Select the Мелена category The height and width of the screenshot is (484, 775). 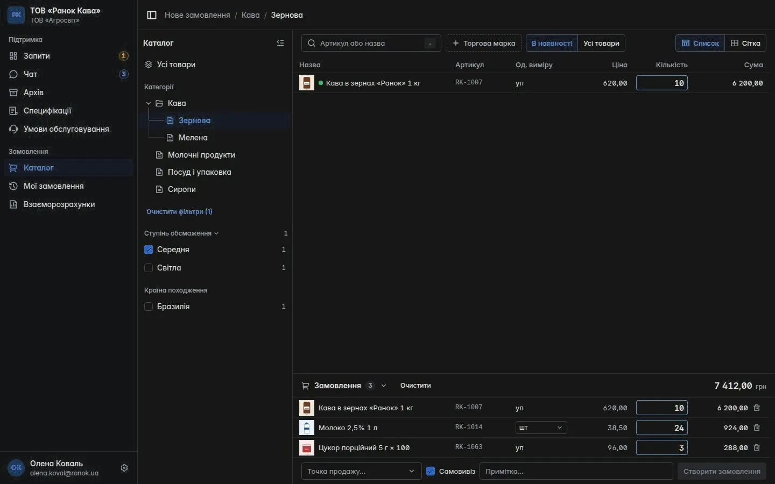tap(193, 138)
